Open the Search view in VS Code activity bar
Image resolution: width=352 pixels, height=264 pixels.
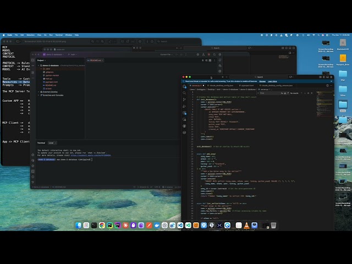185,93
